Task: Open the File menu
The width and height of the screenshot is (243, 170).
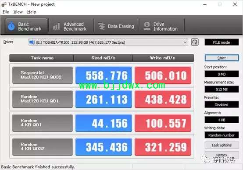Action: pyautogui.click(x=6, y=12)
